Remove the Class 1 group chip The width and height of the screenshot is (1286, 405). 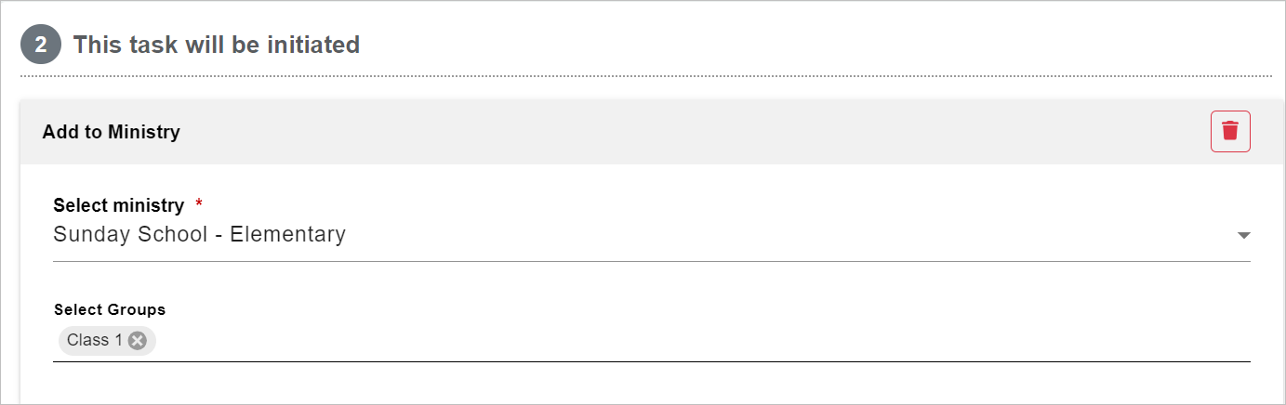(138, 340)
